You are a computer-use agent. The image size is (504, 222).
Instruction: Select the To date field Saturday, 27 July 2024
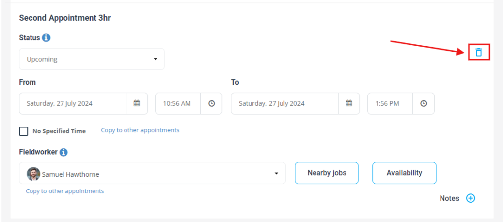point(285,103)
